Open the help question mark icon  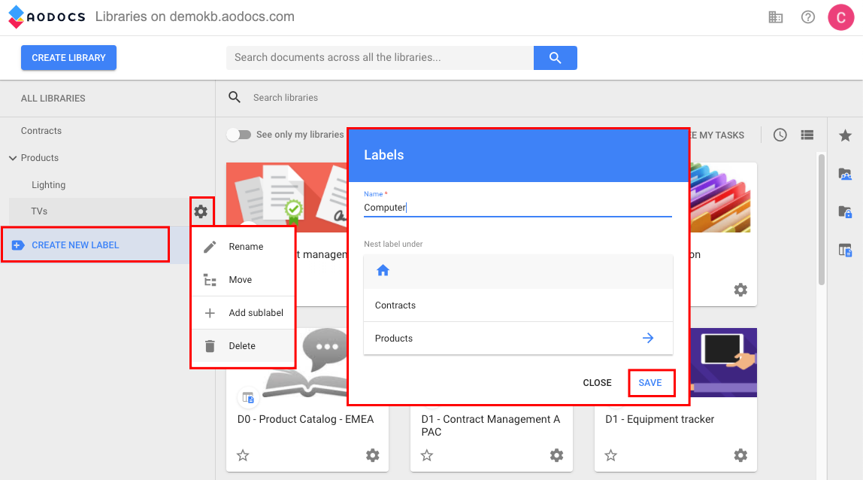coord(808,17)
